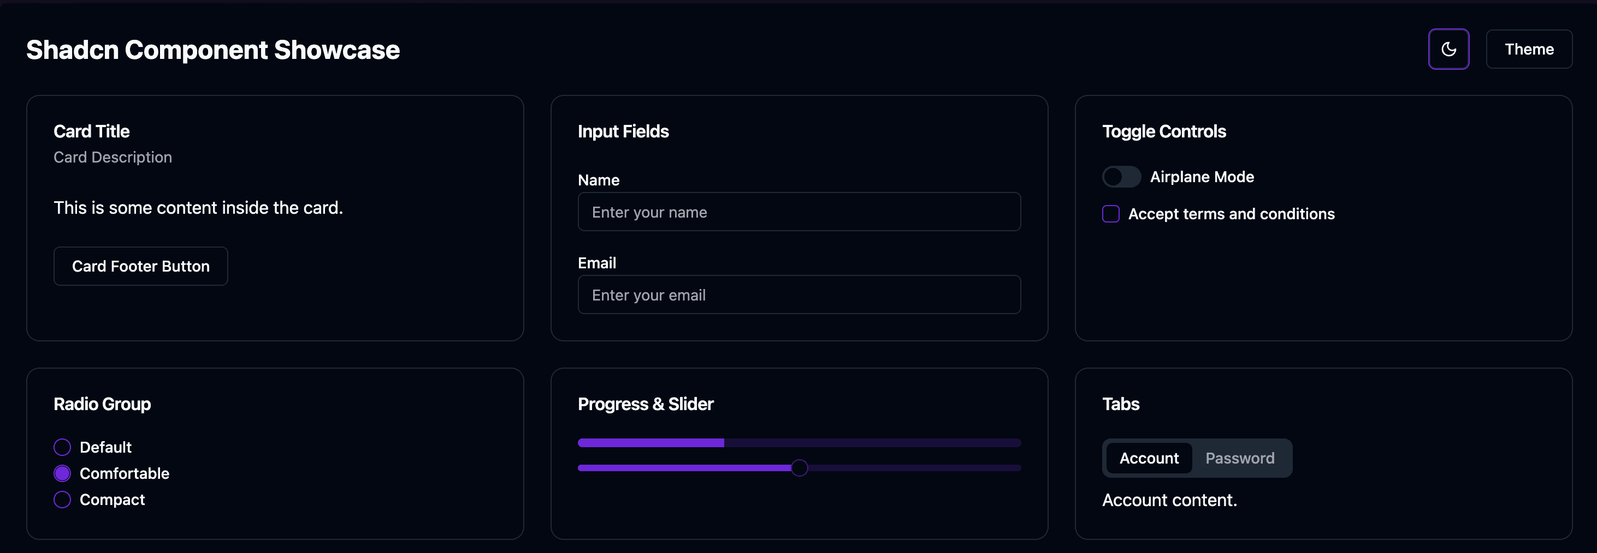Click the progress bar
The image size is (1597, 553).
(799, 442)
